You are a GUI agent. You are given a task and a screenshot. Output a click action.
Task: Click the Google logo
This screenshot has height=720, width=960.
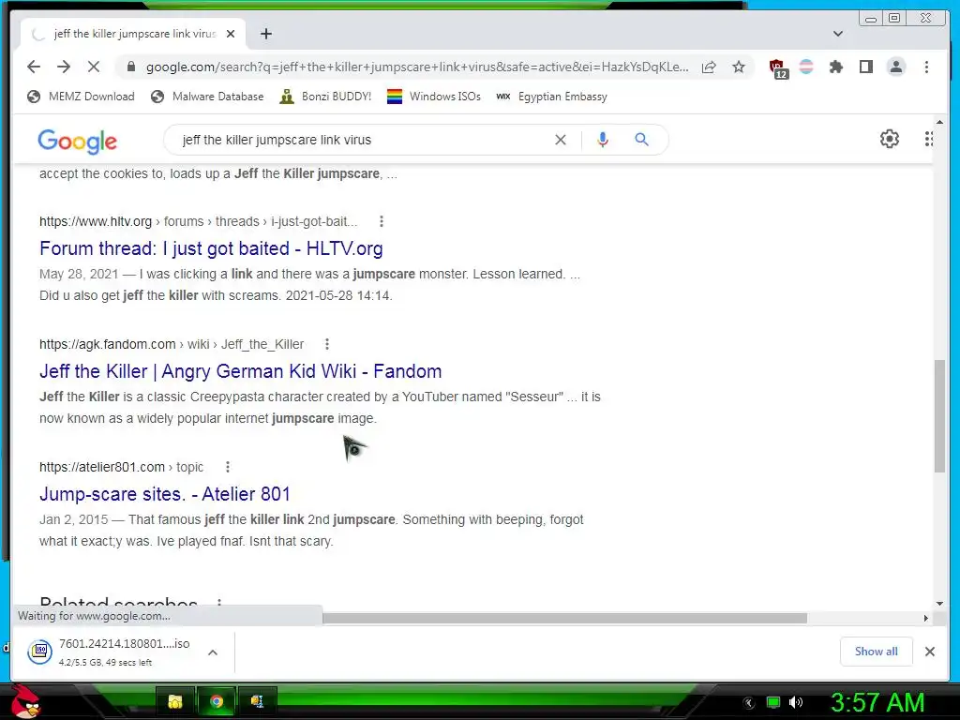pyautogui.click(x=77, y=141)
